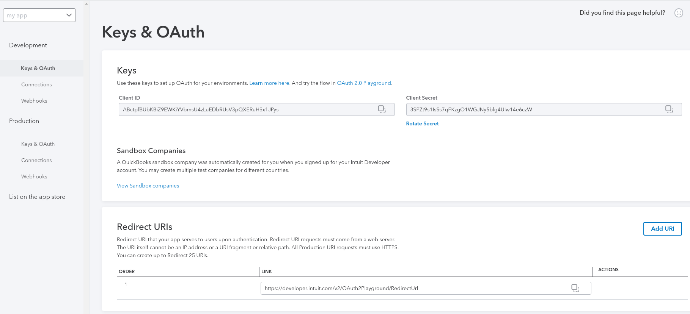Image resolution: width=690 pixels, height=314 pixels.
Task: Click the sidebar scrollbar up arrow
Action: coord(86,3)
